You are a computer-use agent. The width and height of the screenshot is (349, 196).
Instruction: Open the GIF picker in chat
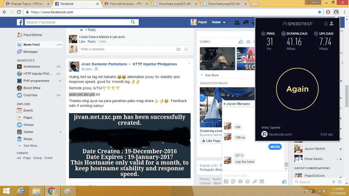pyautogui.click(x=240, y=181)
